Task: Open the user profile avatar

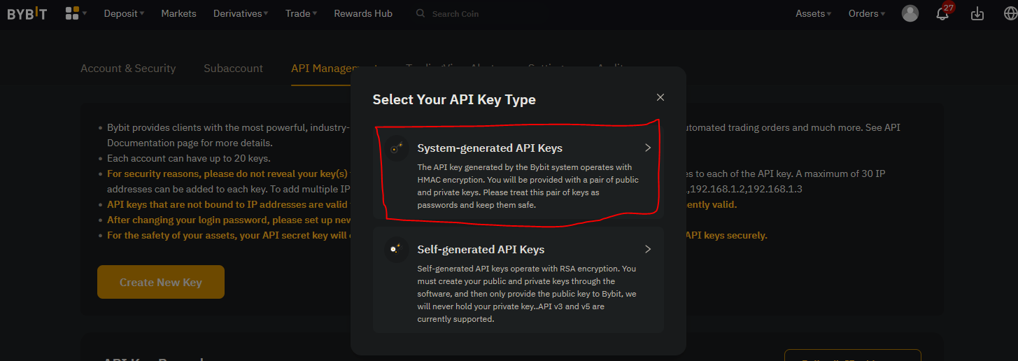Action: [x=910, y=13]
